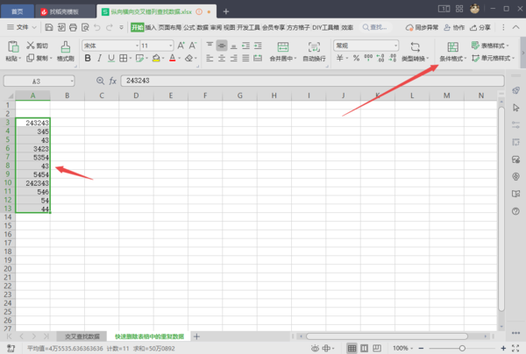Open the 条件格式 conditional formatting menu

[x=452, y=52]
